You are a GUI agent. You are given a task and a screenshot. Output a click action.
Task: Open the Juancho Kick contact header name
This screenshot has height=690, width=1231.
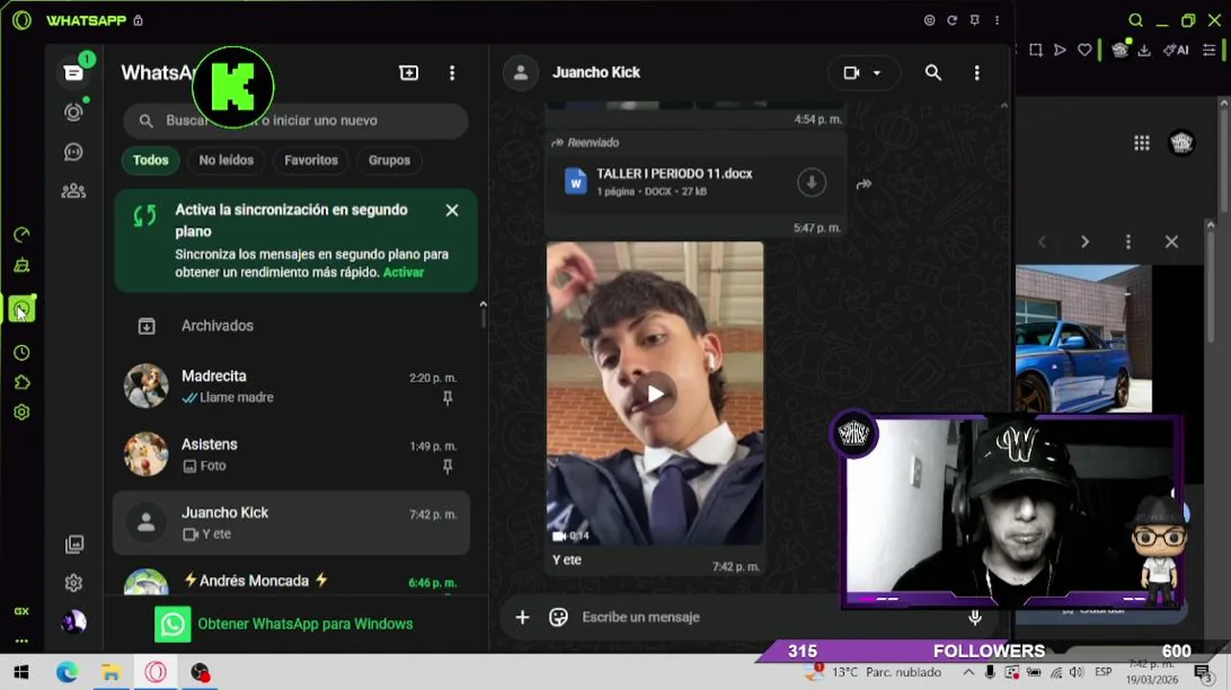[596, 73]
